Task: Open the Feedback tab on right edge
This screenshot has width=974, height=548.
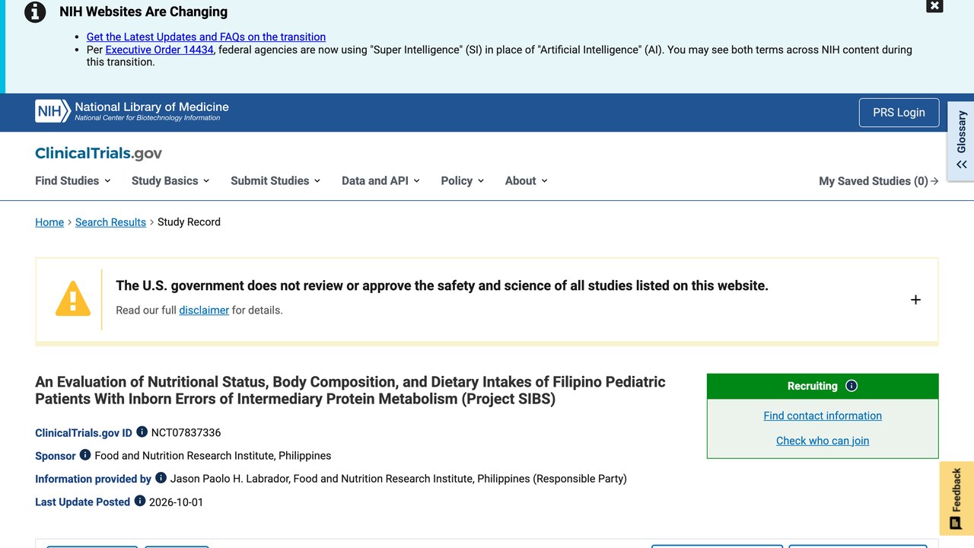Action: tap(956, 499)
